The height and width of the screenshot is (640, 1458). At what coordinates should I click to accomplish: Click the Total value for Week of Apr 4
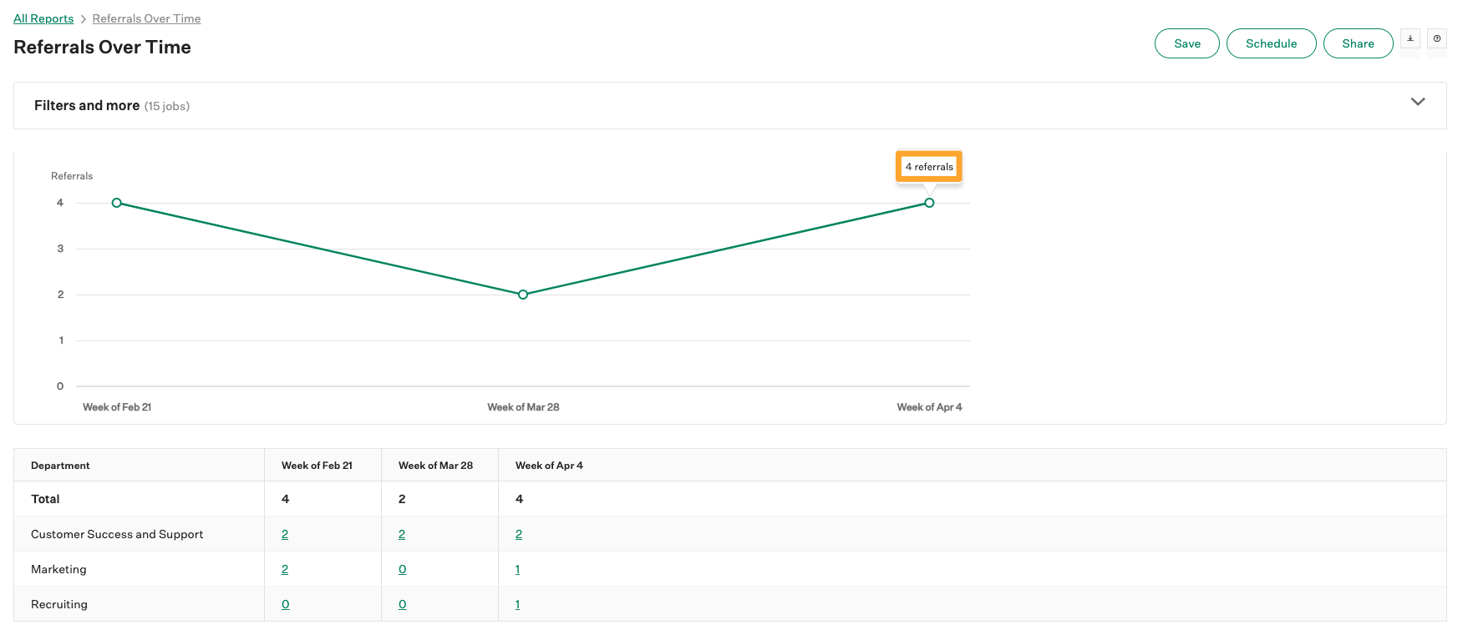coord(519,499)
